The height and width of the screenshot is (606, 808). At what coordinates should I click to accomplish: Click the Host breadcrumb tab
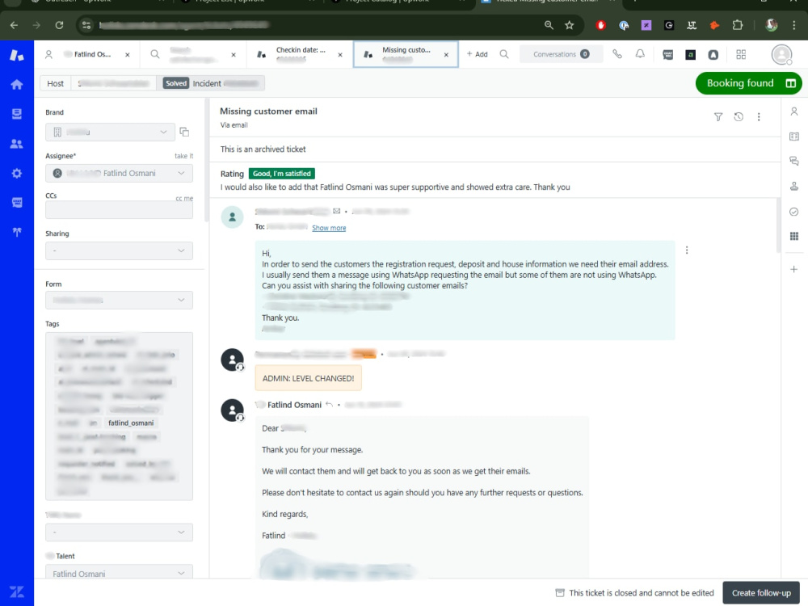click(55, 83)
